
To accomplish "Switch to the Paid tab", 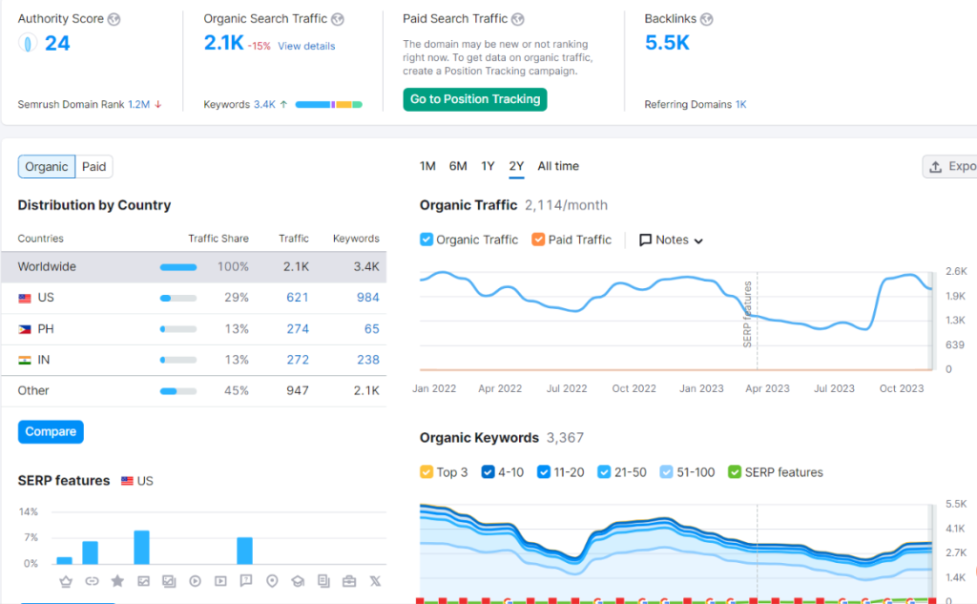I will point(94,166).
